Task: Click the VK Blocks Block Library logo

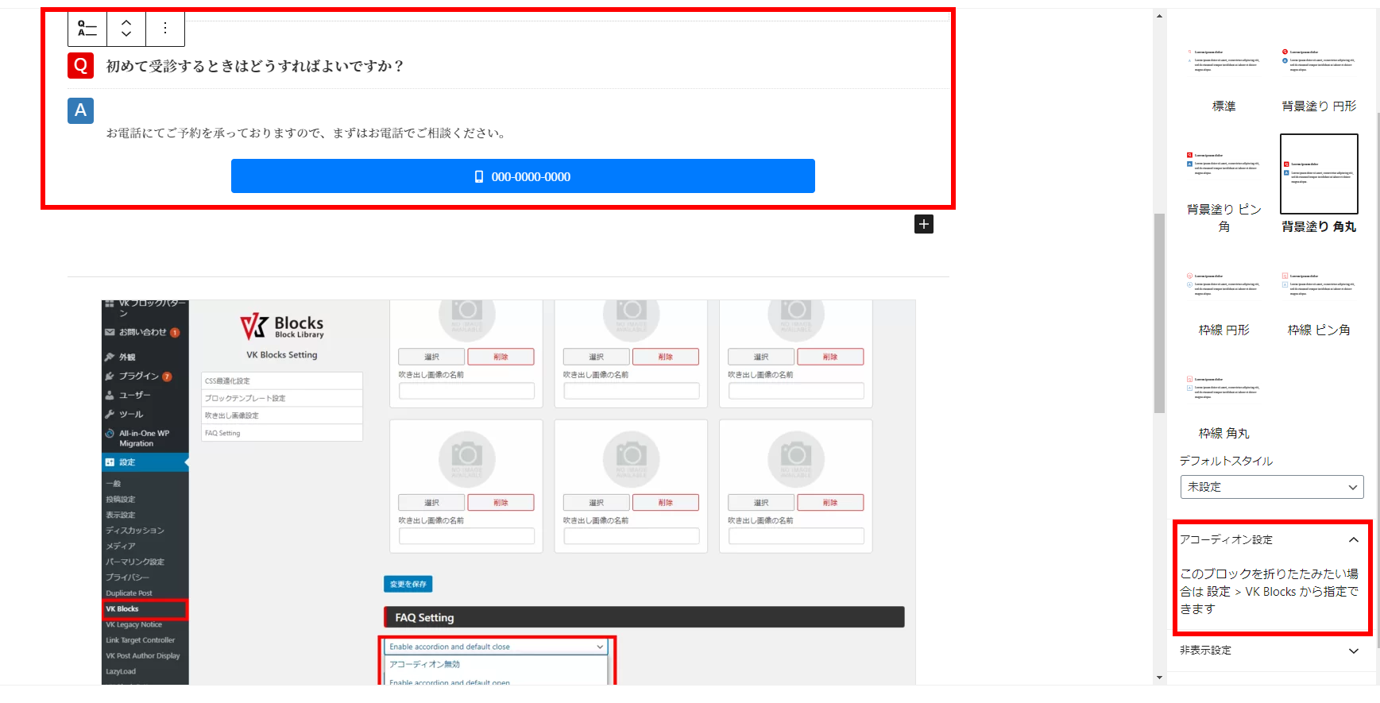Action: (x=282, y=326)
